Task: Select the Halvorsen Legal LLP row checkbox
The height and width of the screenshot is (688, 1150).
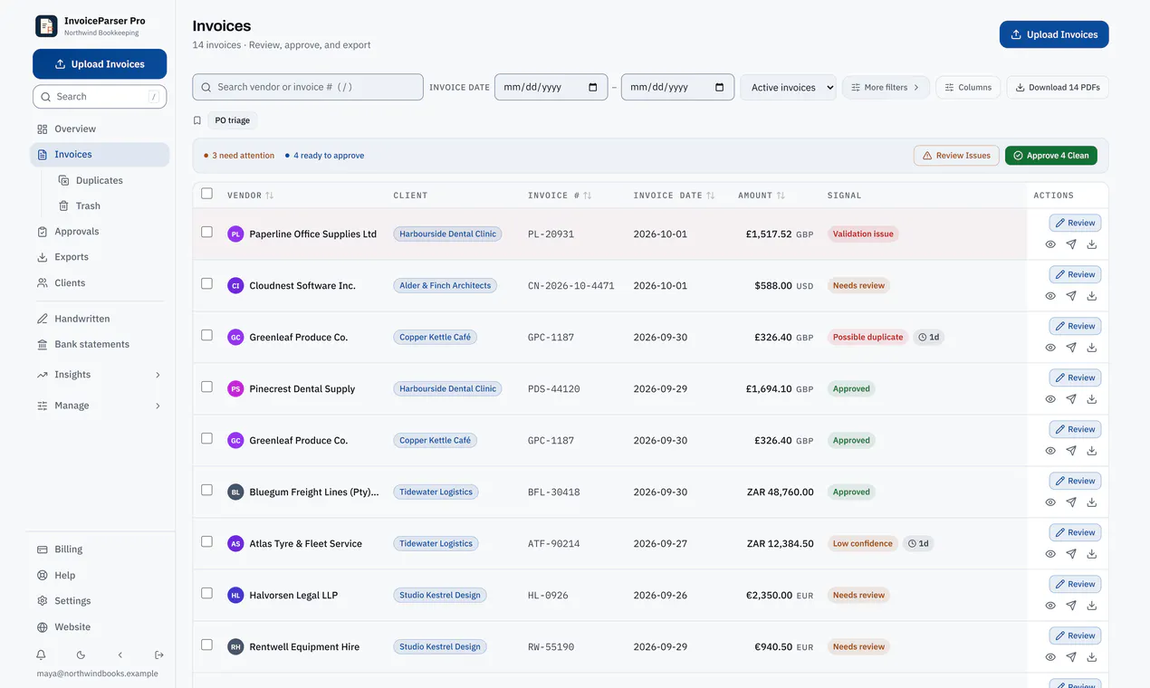Action: [206, 593]
